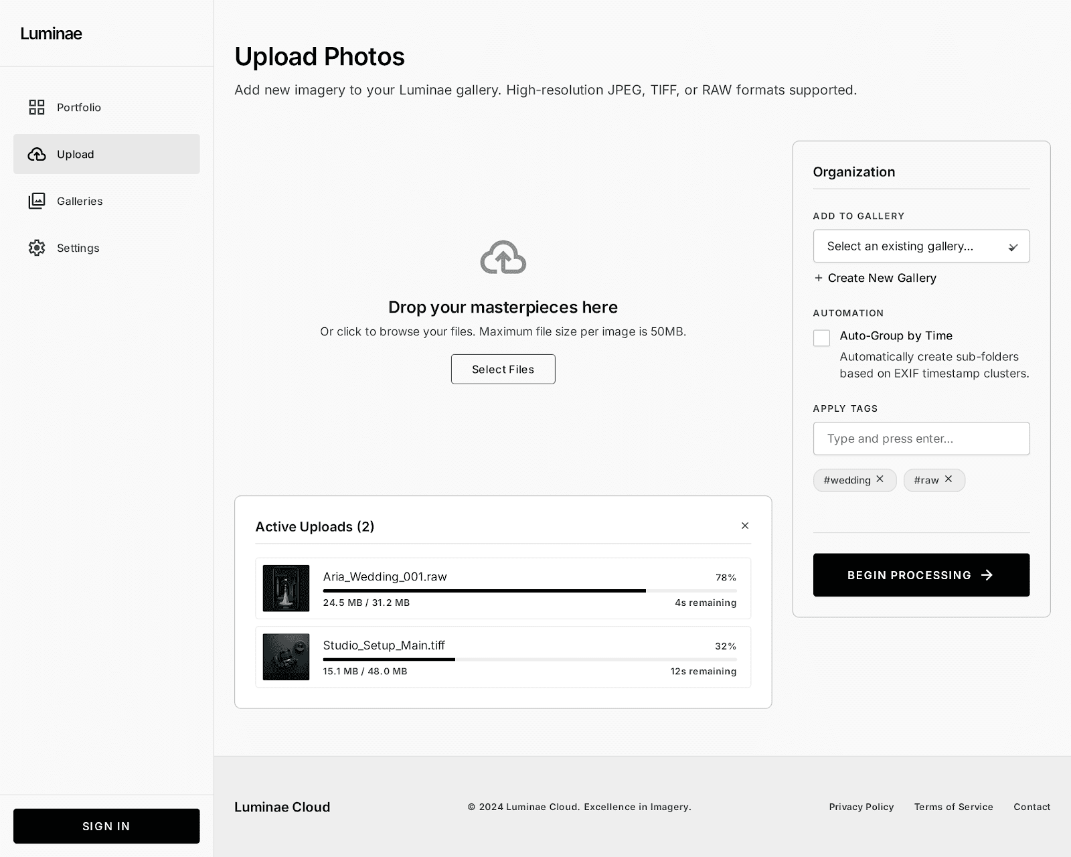The image size is (1071, 857).
Task: Click the Galleries image-stack icon
Action: point(37,201)
